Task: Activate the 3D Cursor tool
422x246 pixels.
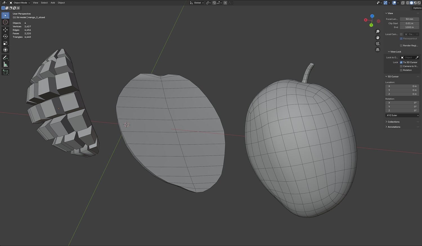Action: click(5, 22)
